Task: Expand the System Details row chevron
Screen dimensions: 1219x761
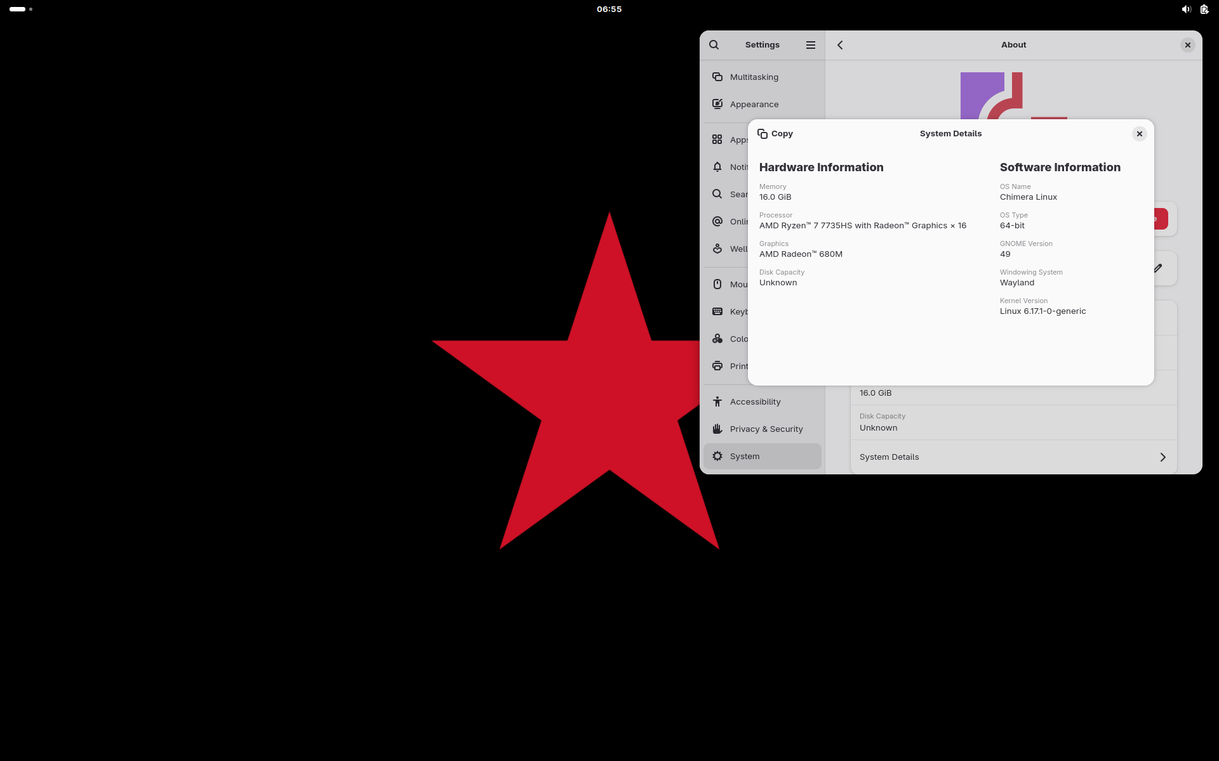Action: 1162,457
